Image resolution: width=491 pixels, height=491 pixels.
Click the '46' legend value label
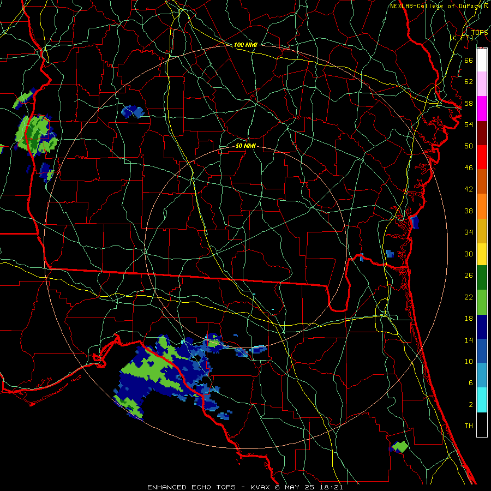(x=469, y=168)
